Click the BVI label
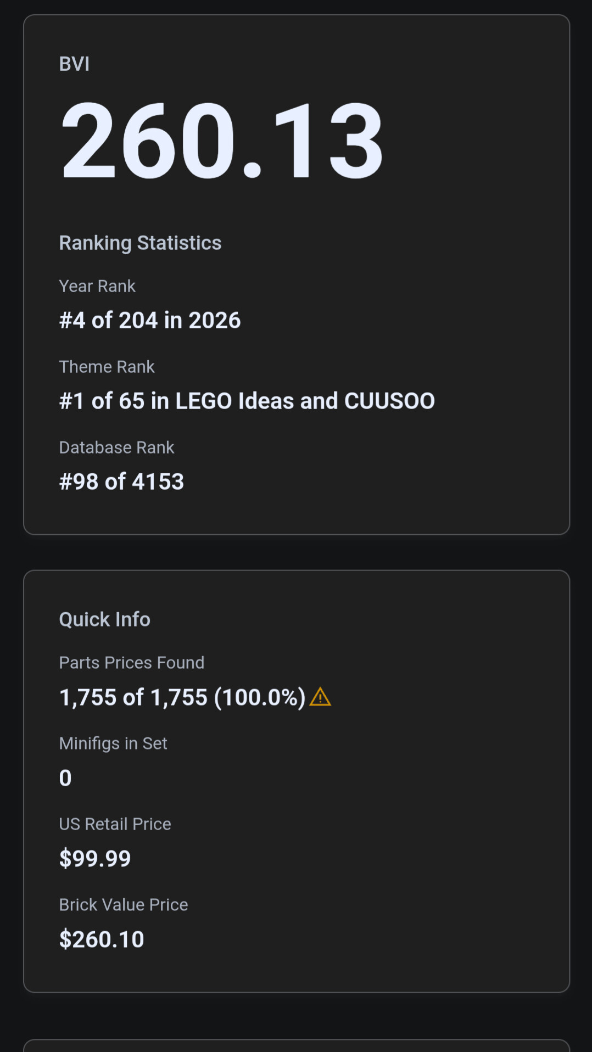592x1052 pixels. pyautogui.click(x=74, y=64)
